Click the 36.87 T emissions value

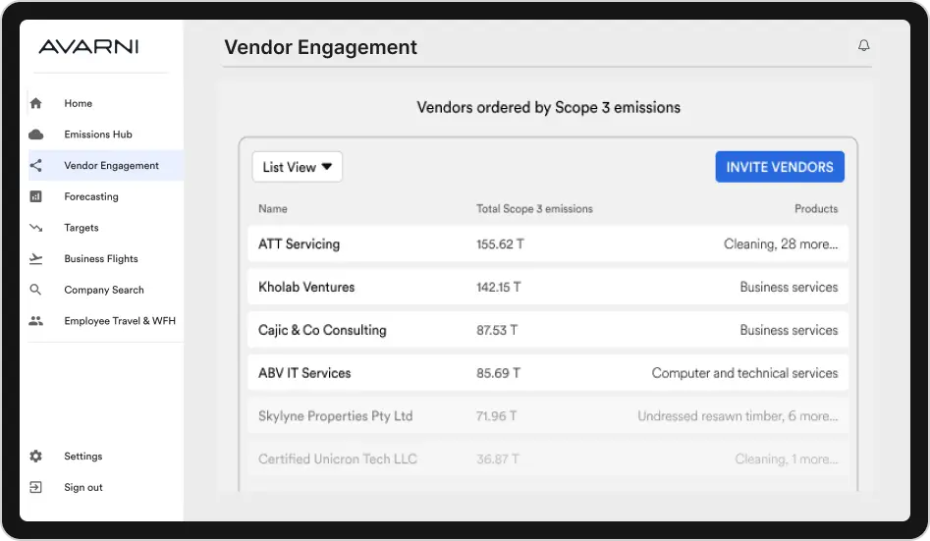tap(498, 460)
